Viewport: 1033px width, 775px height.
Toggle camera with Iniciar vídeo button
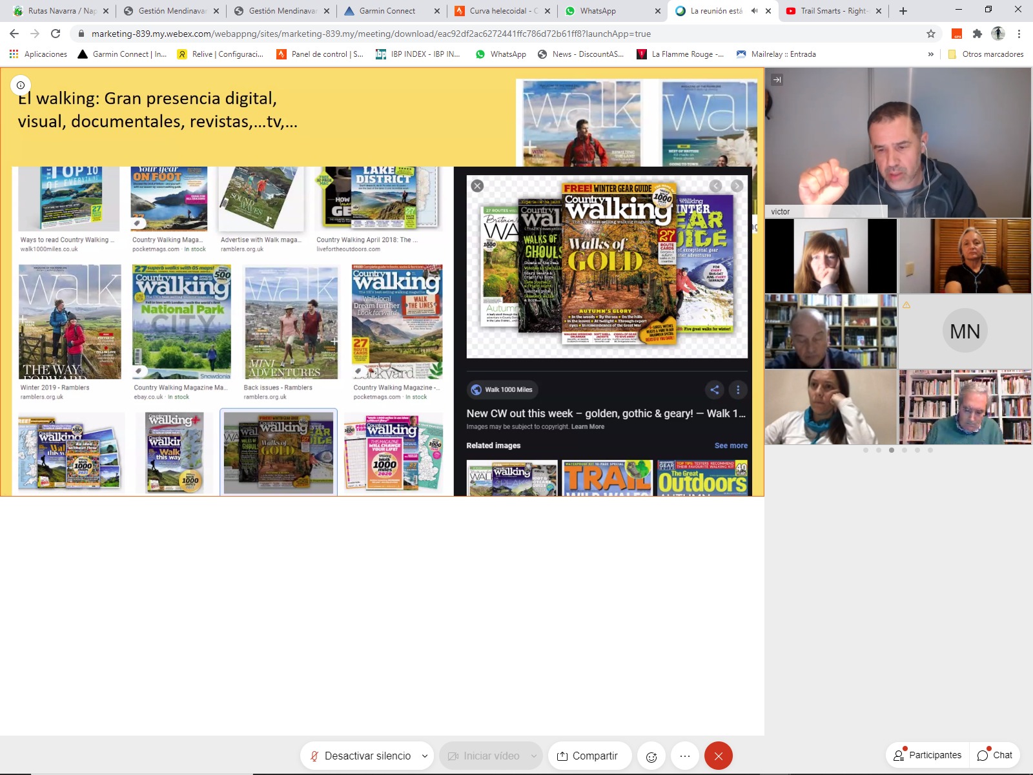pyautogui.click(x=484, y=756)
